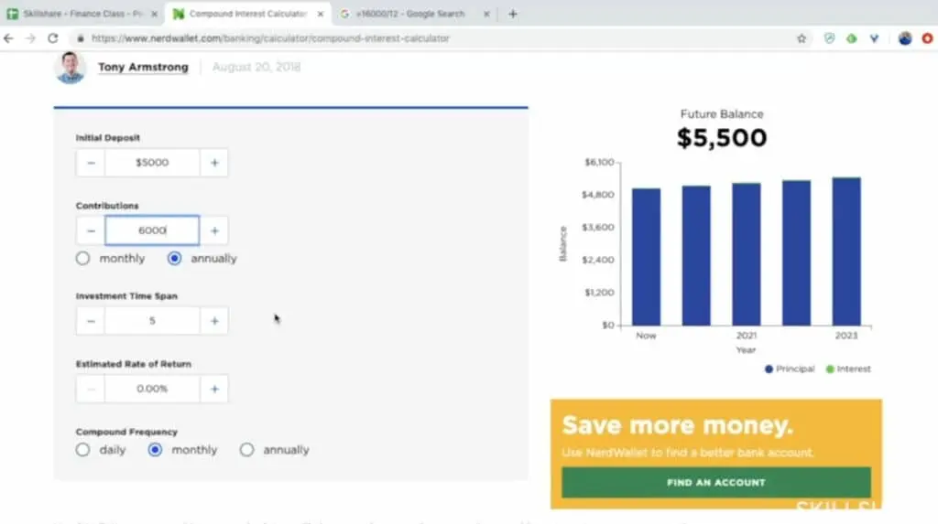938x524 pixels.
Task: Decrease Estimated Rate of Return
Action: [91, 389]
